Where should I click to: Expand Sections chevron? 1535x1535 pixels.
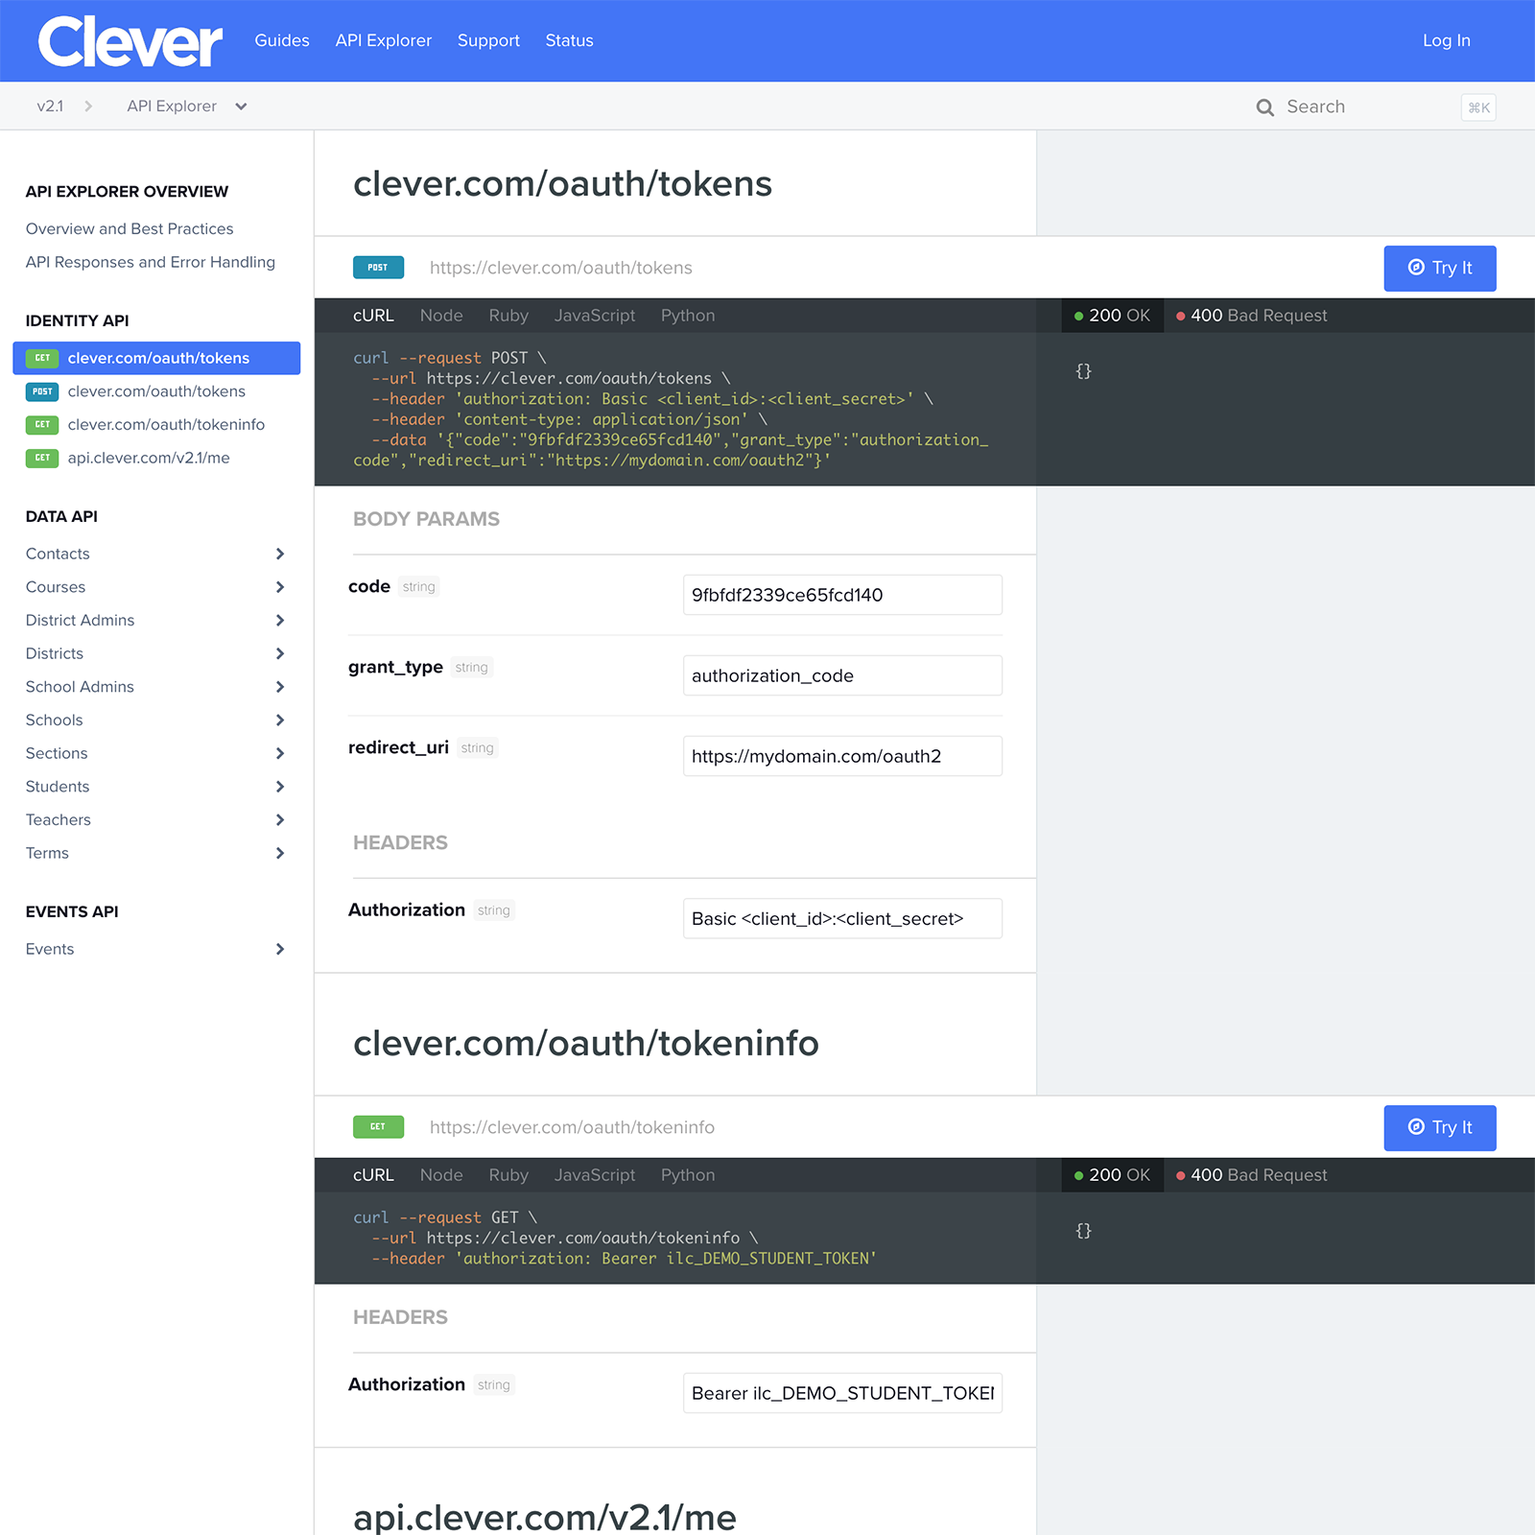[x=280, y=753]
